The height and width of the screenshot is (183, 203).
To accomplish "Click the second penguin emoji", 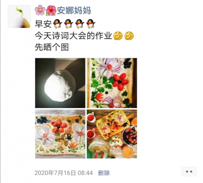I will [x=69, y=24].
